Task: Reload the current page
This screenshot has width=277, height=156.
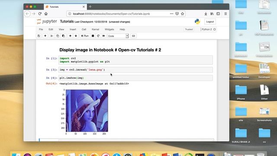Action: pos(40,14)
